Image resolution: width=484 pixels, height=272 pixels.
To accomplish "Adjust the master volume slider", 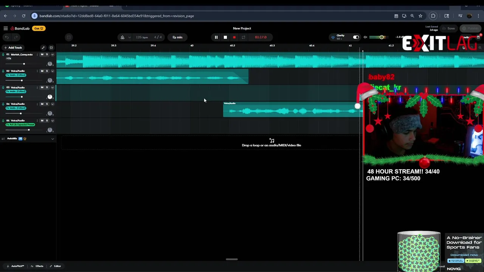I will click(x=382, y=37).
